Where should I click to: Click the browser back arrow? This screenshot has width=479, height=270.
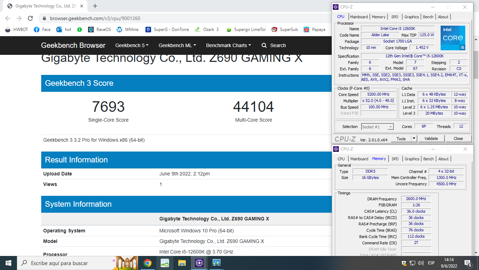click(8, 18)
